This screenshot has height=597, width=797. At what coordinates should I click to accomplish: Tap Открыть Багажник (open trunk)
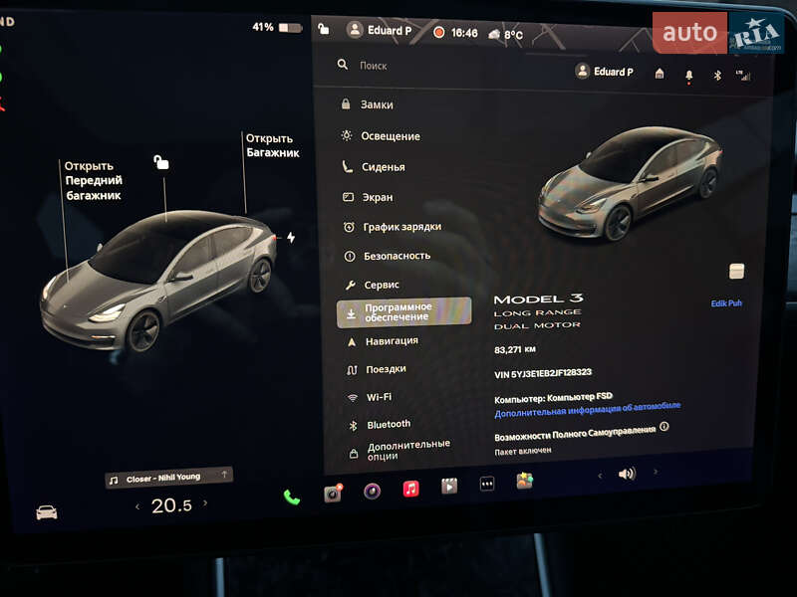[x=272, y=145]
